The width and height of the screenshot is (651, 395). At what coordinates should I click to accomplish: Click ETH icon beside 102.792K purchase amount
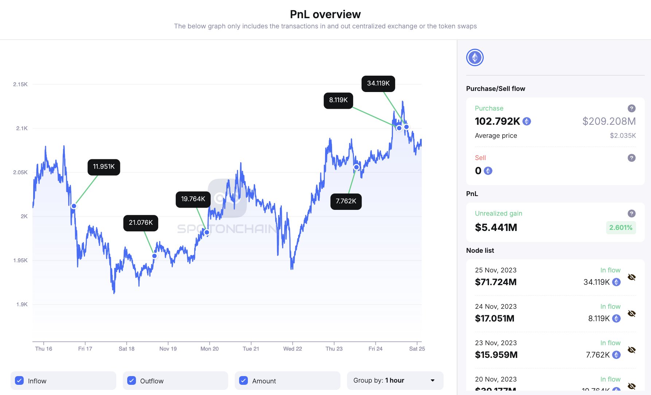click(527, 121)
